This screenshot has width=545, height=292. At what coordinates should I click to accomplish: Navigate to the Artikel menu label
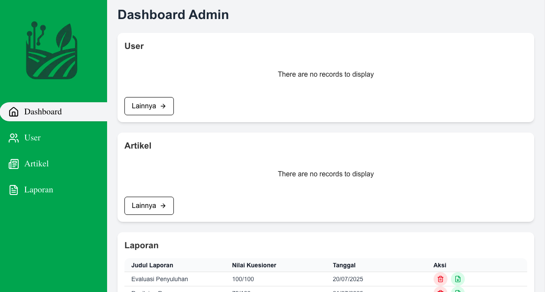pos(36,164)
